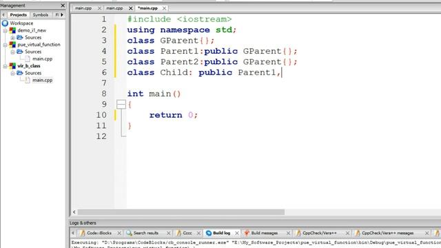This screenshot has width=441, height=248.
Task: Open the CppCheck/Vera++ log tab
Action: coord(320,233)
